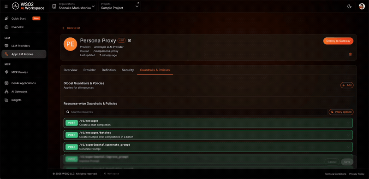Click 'Create a chat completion' text
The height and width of the screenshot is (179, 369).
[x=95, y=125]
